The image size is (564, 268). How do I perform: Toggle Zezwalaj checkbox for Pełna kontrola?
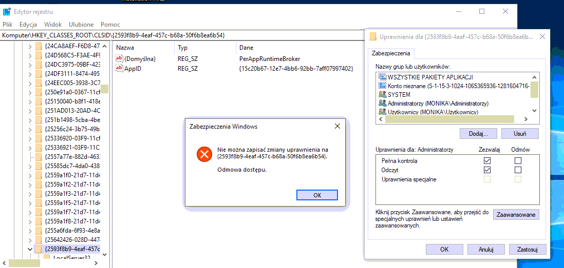tap(487, 161)
